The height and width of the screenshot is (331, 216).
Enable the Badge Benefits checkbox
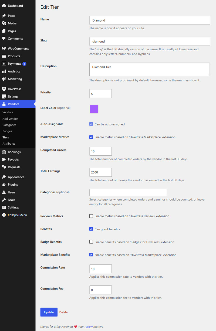[91, 242]
